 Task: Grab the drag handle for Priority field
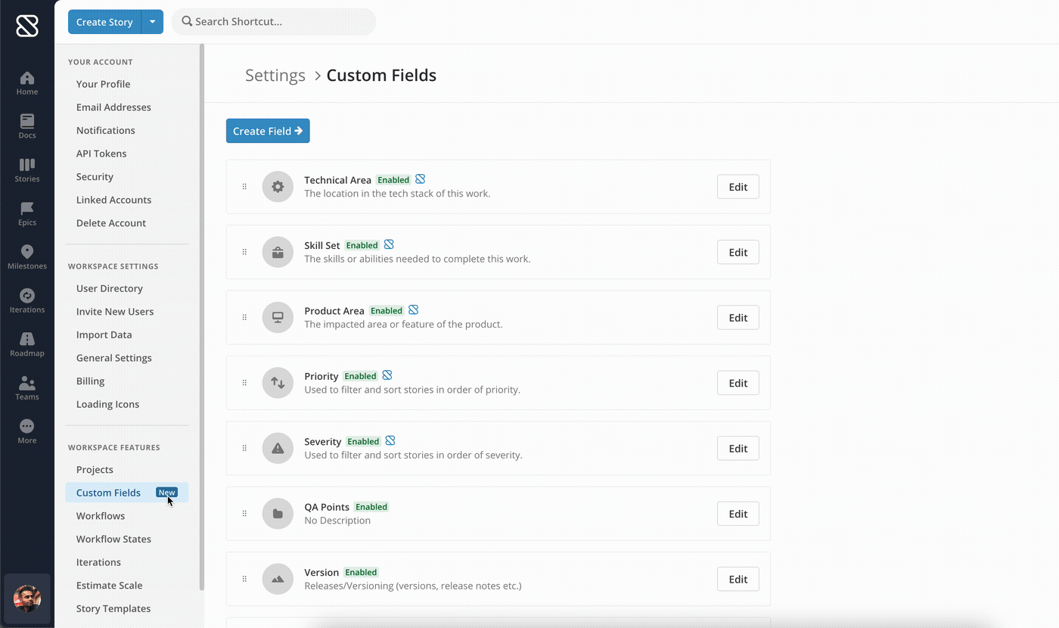pyautogui.click(x=244, y=383)
